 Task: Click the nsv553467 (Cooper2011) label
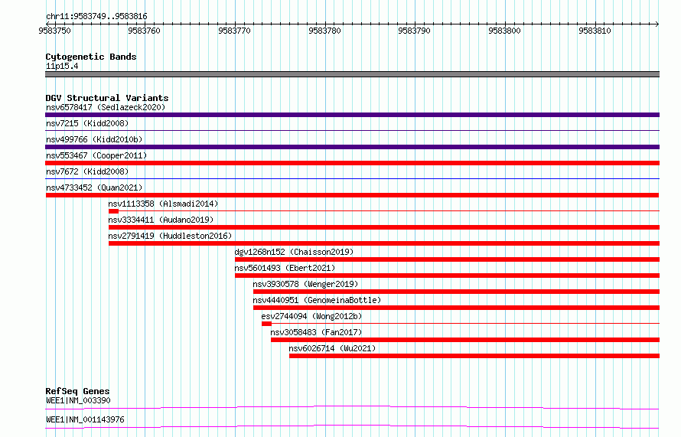96,155
